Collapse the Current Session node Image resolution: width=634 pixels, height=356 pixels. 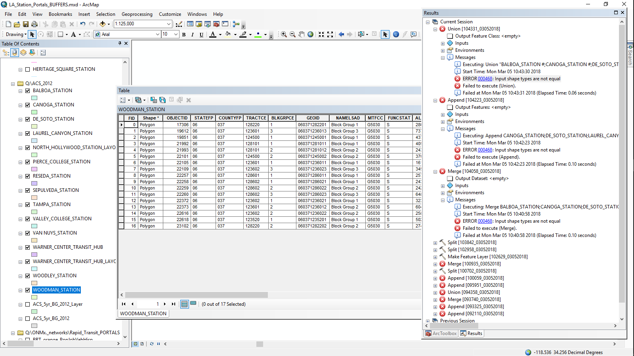point(428,22)
